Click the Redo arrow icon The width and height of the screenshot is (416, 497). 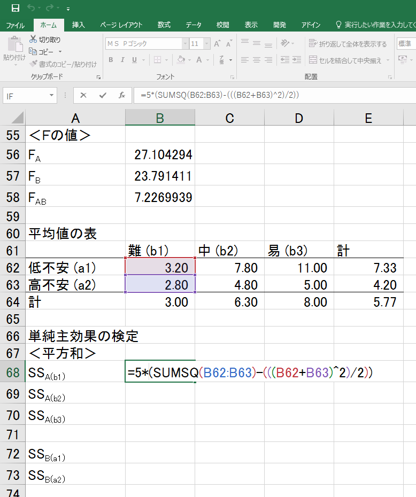(x=50, y=7)
